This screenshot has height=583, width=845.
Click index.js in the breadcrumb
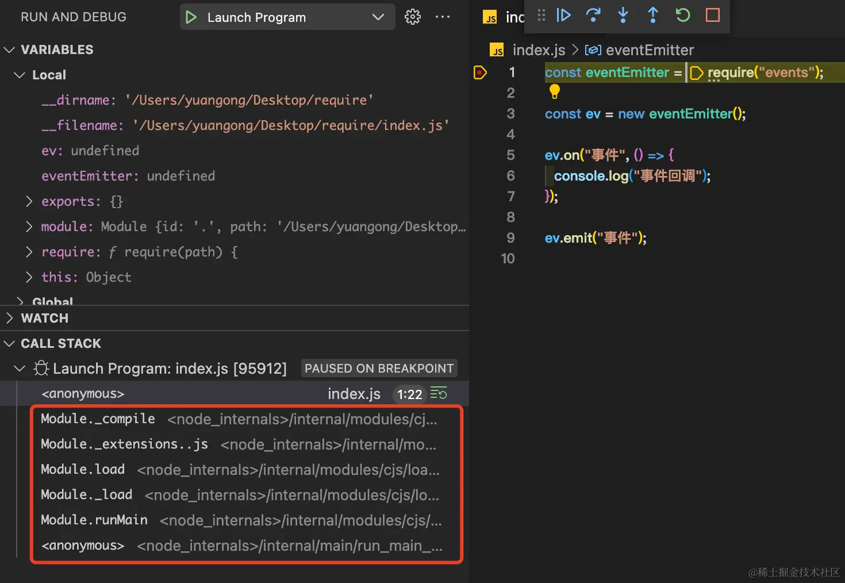tap(539, 50)
